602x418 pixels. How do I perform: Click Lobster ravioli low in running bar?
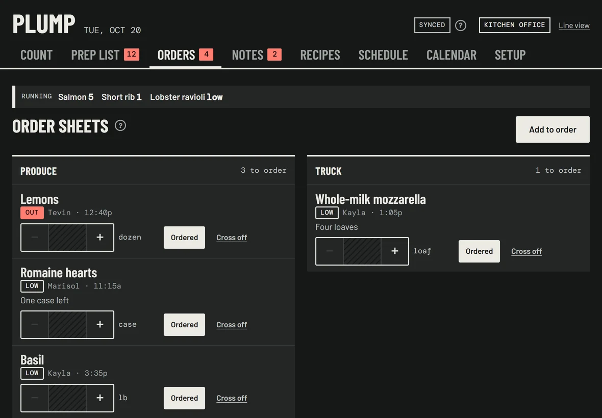[186, 97]
